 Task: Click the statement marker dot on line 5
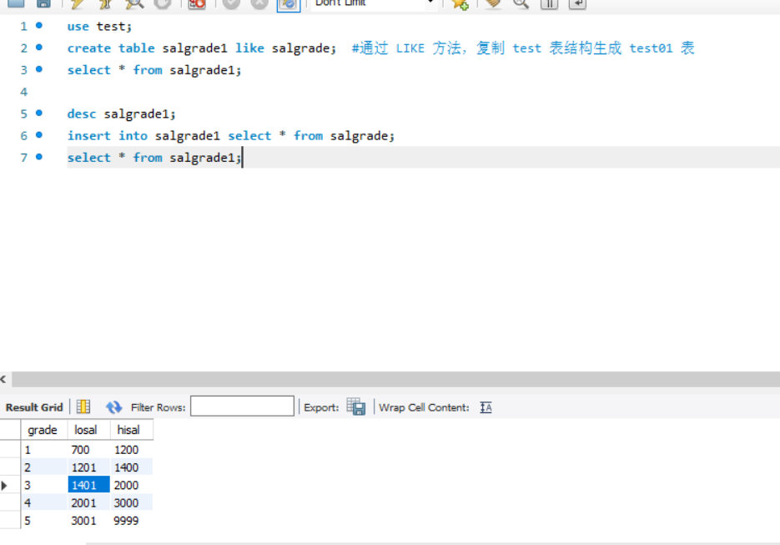coord(39,113)
